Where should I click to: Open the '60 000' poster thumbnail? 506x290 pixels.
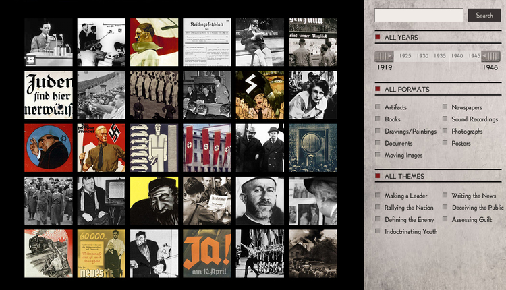point(101,254)
